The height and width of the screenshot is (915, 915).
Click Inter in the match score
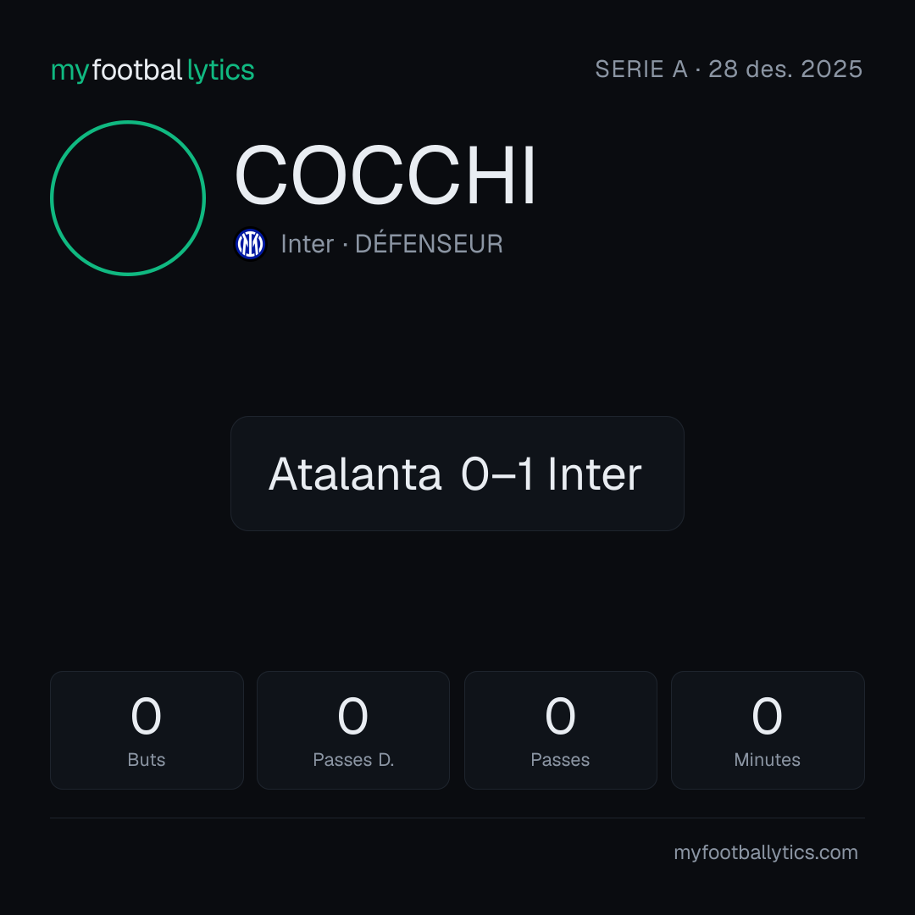point(595,474)
